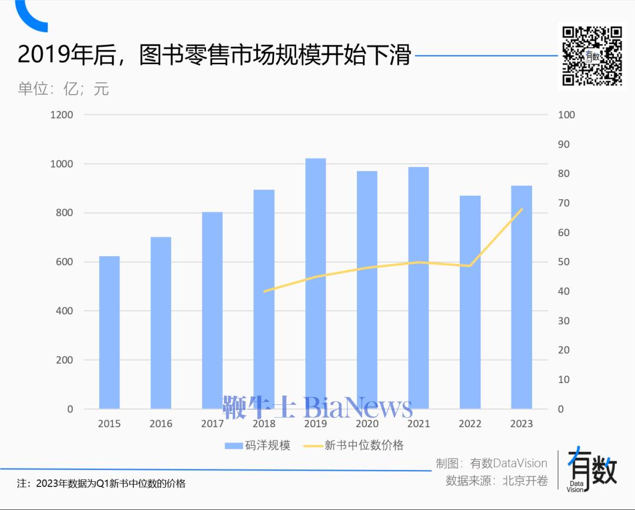
Task: Click x-axis label 2016
Action: click(161, 424)
